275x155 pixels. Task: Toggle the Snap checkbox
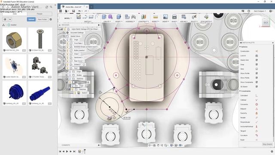(257, 64)
